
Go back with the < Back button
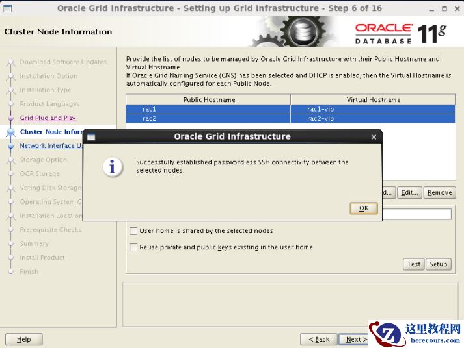(x=319, y=339)
